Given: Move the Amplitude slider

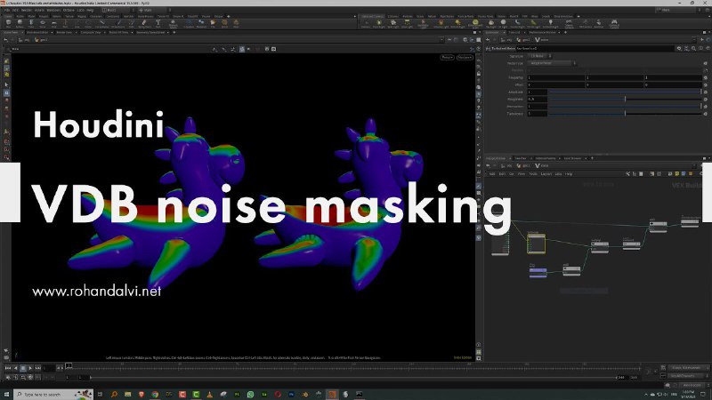Looking at the screenshot, I should 625,92.
